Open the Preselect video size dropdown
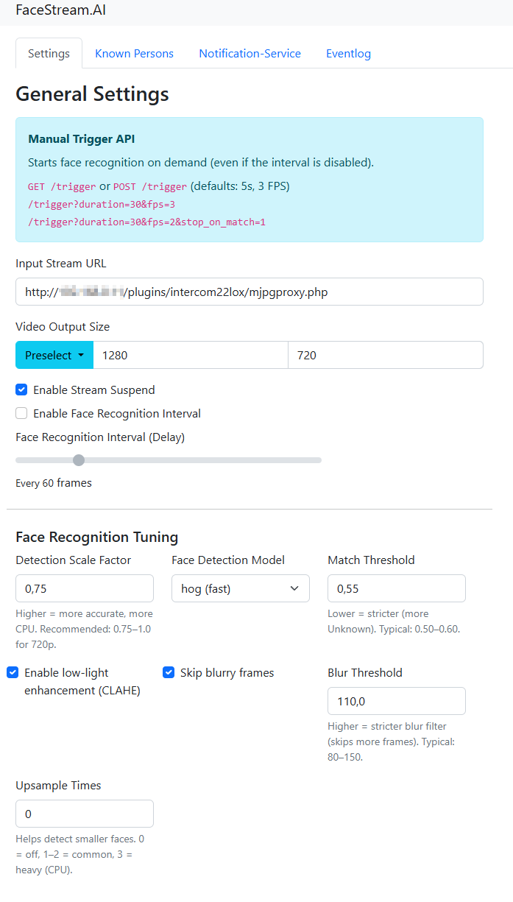This screenshot has height=902, width=513. pos(54,355)
